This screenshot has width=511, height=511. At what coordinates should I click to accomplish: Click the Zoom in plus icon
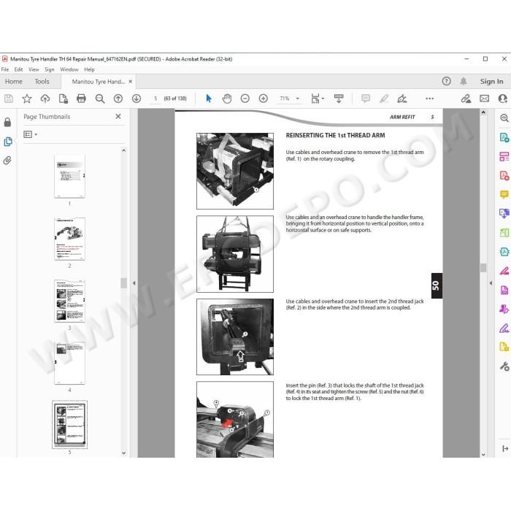(263, 99)
